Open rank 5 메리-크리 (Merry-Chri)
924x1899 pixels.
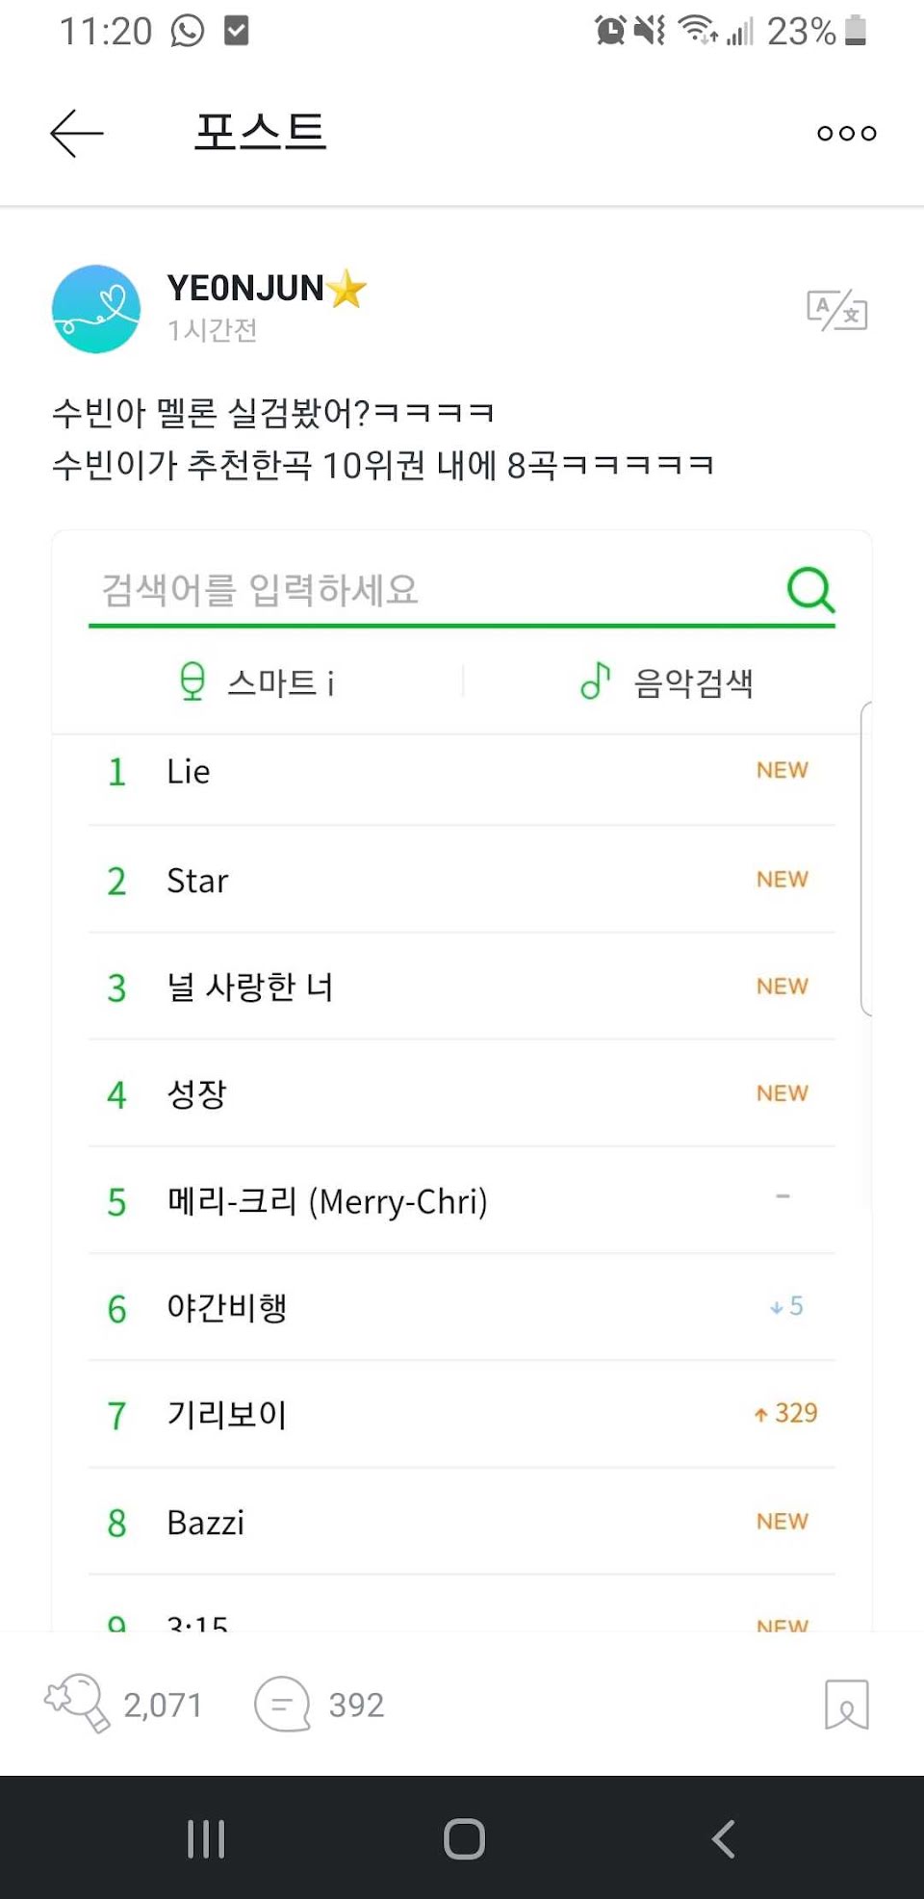[461, 1200]
